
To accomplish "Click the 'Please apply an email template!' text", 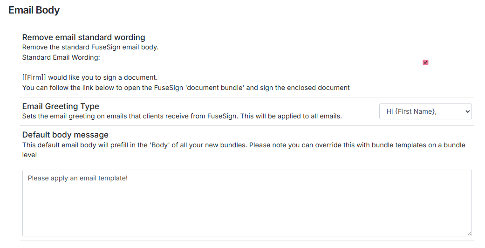I will pos(77,178).
